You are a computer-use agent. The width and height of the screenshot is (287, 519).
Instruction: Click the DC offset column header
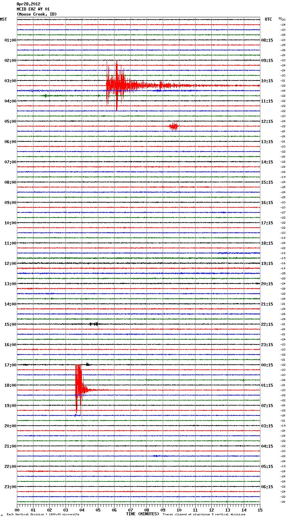(x=280, y=18)
